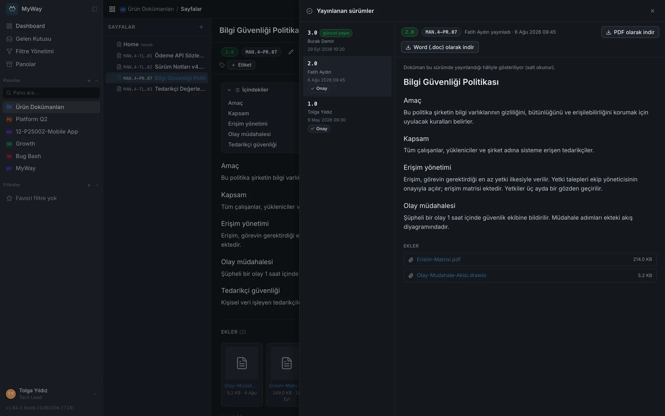665x416 pixels.
Task: Collapse the Filtreler section chevron
Action: 97,185
